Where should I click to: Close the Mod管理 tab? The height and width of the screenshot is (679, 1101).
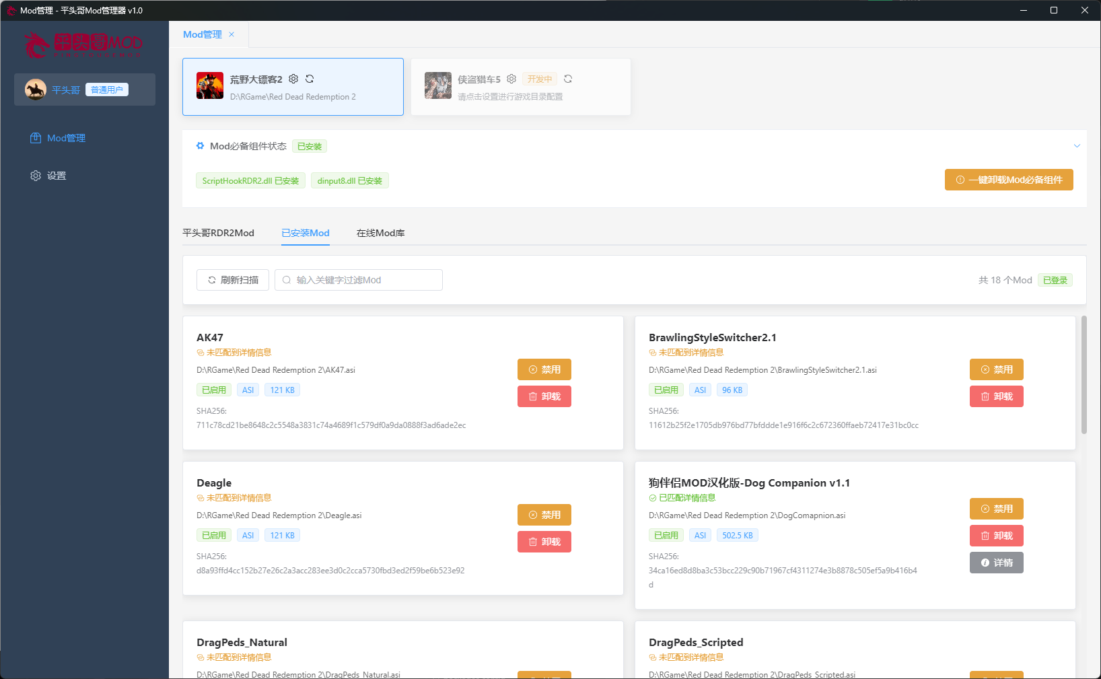[x=232, y=34]
